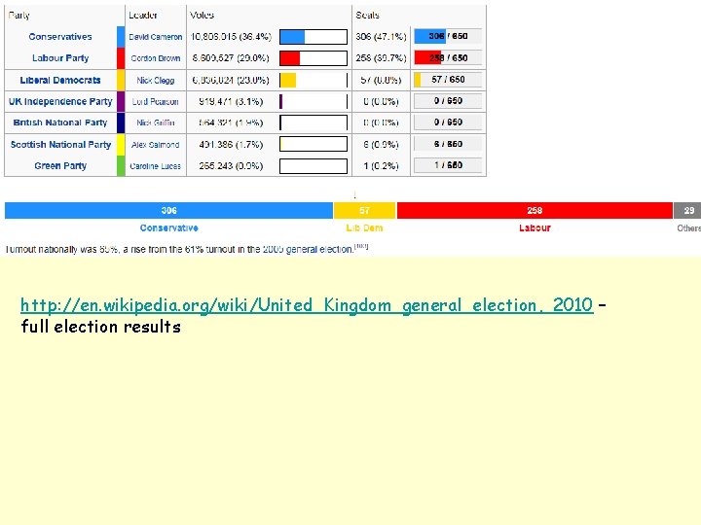Viewport: 701px width, 525px height.
Task: Click the 306 / 650 seats bar
Action: 448,36
